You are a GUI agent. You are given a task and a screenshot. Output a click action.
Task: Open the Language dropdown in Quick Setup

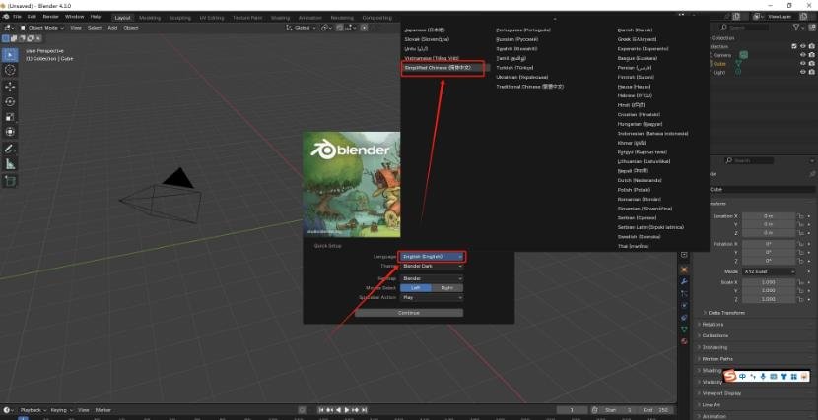[432, 257]
